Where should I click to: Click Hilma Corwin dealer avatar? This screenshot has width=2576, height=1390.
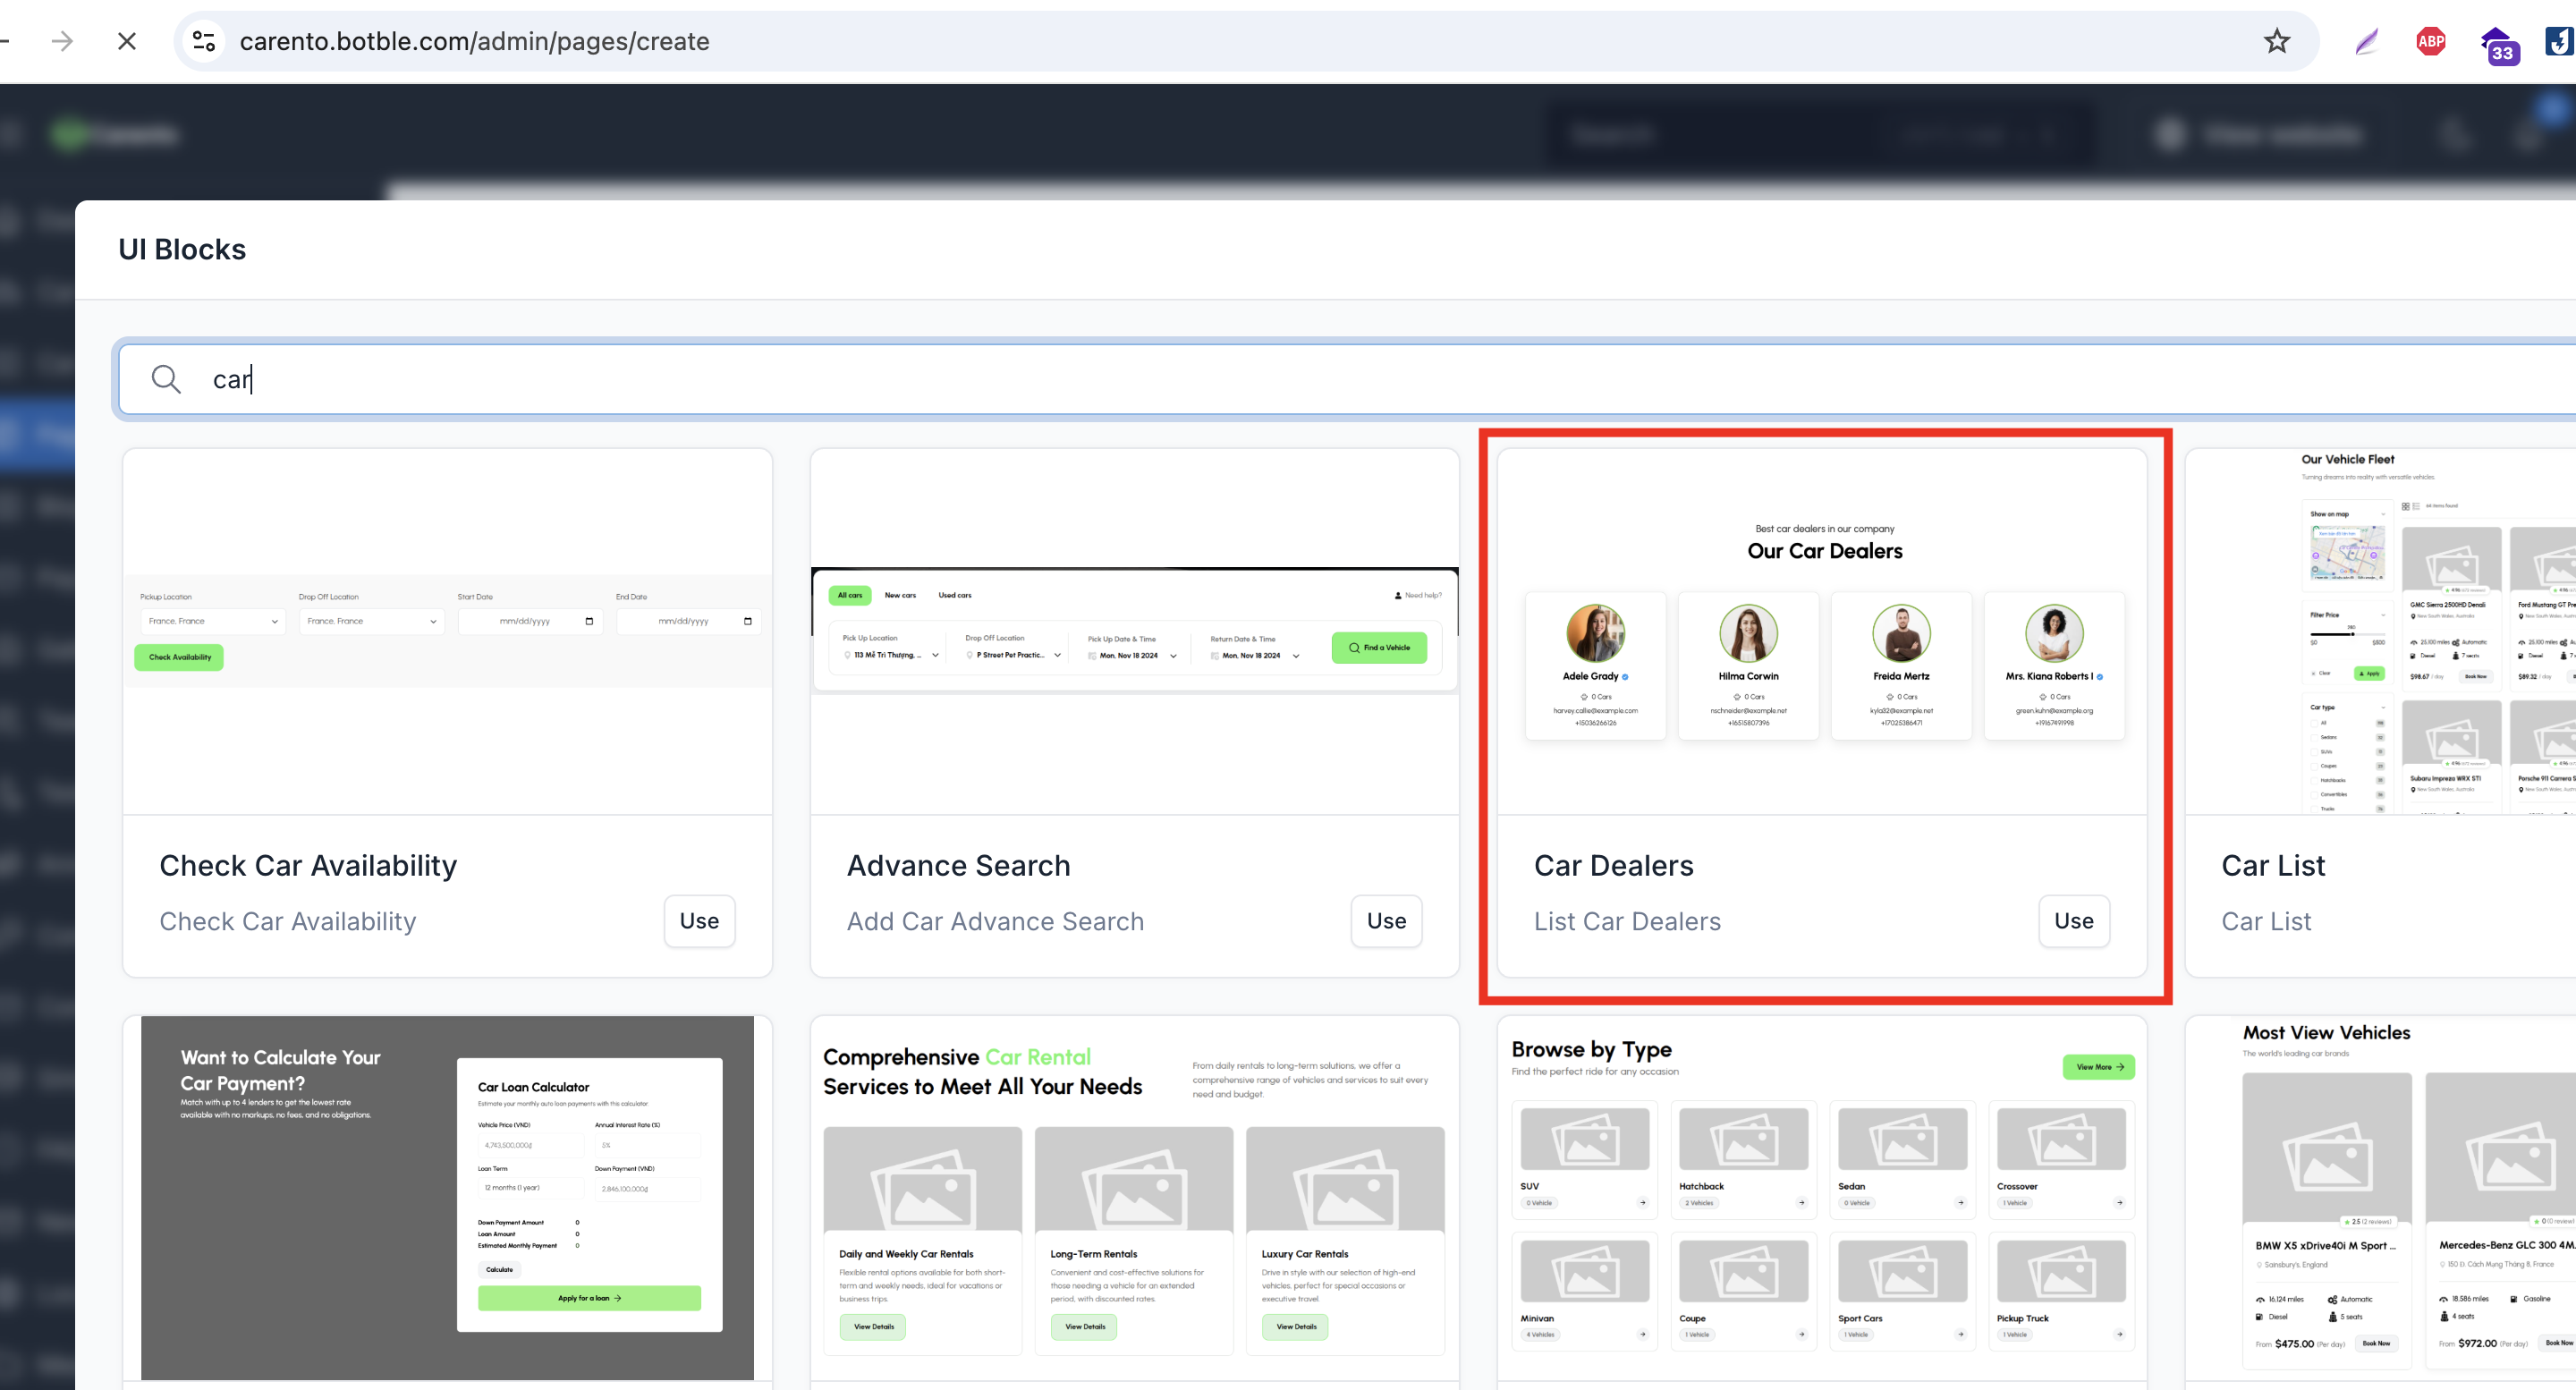point(1748,633)
